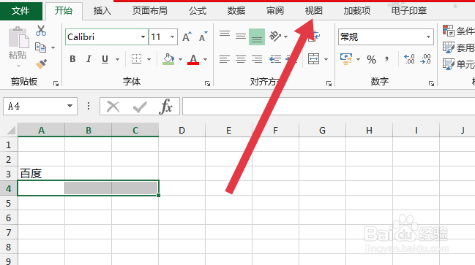Open the 电子印章 tab
Screen dimensions: 475x265
(409, 11)
